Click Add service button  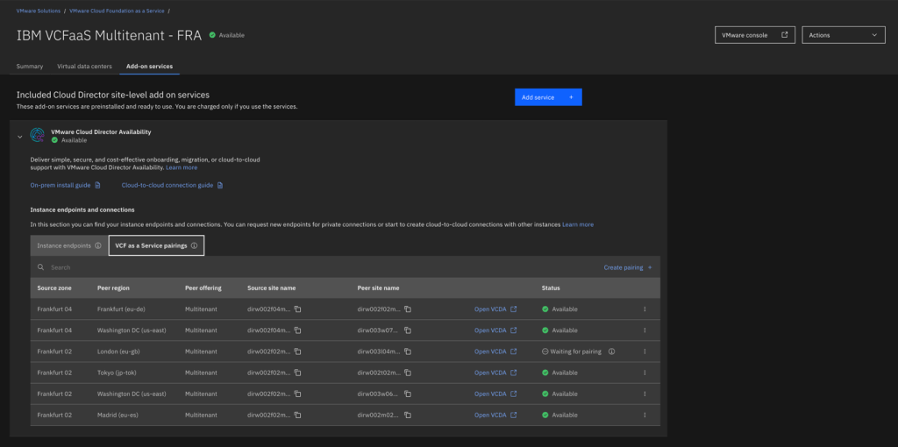(547, 97)
